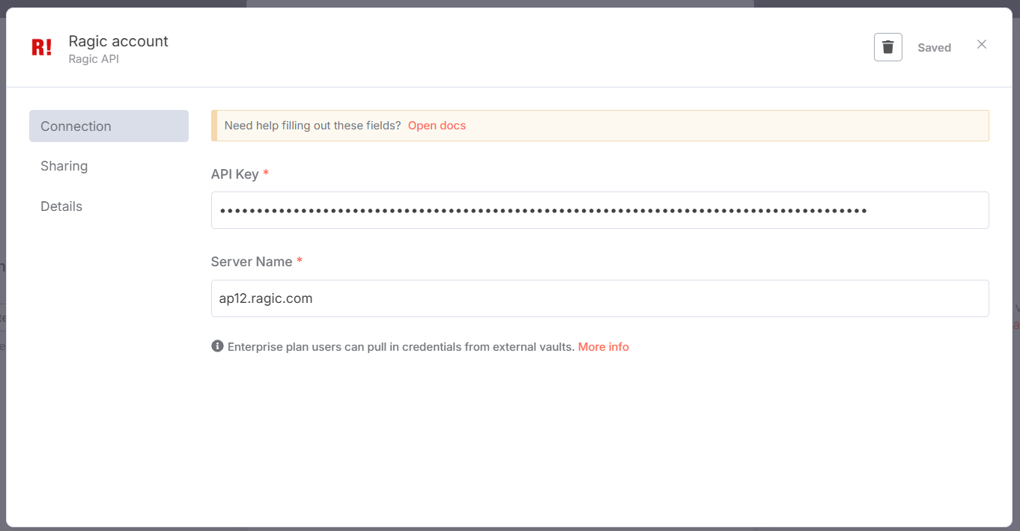Follow the More info link
This screenshot has height=531, width=1020.
point(604,347)
